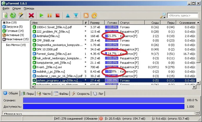The height and width of the screenshot is (122, 202).
Task: Click horizontal scrollbar right arrow of torrent list
Action: [x=194, y=87]
